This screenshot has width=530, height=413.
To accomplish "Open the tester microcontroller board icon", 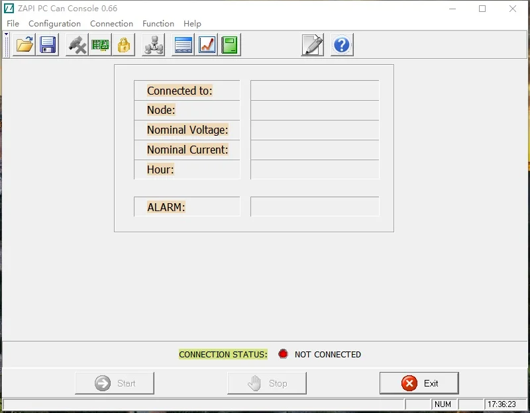I will pos(101,44).
